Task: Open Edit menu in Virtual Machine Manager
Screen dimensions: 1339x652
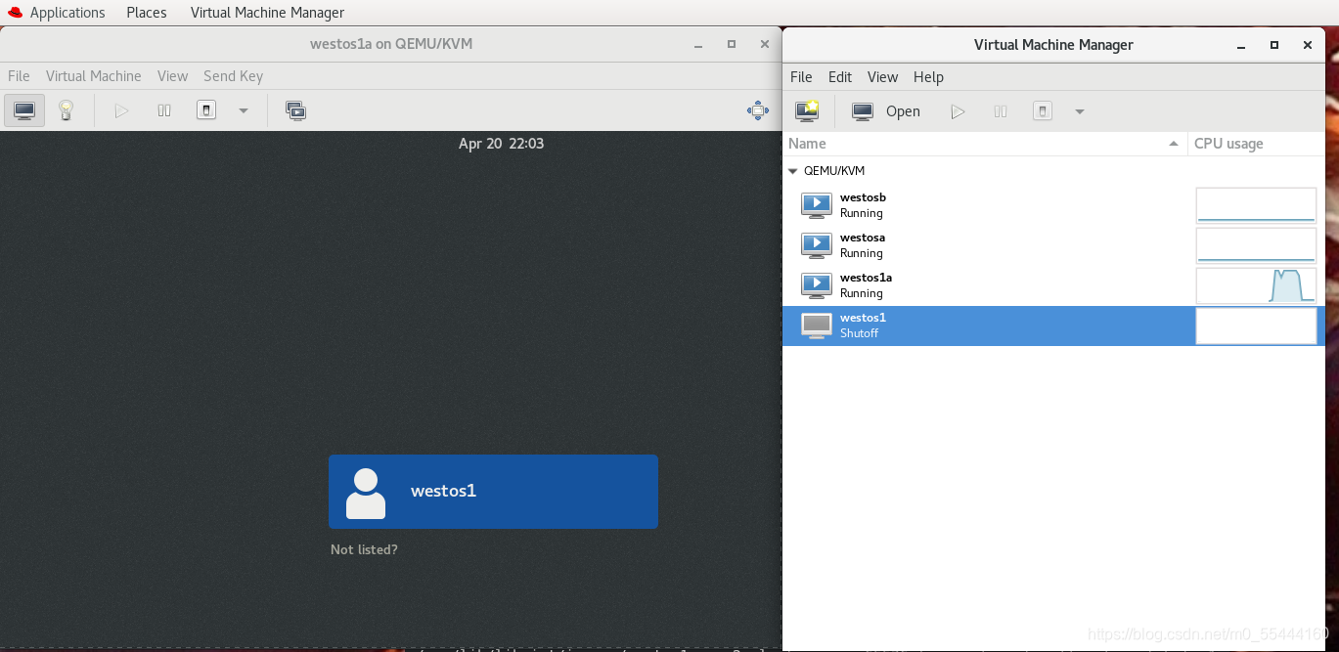Action: coord(840,77)
